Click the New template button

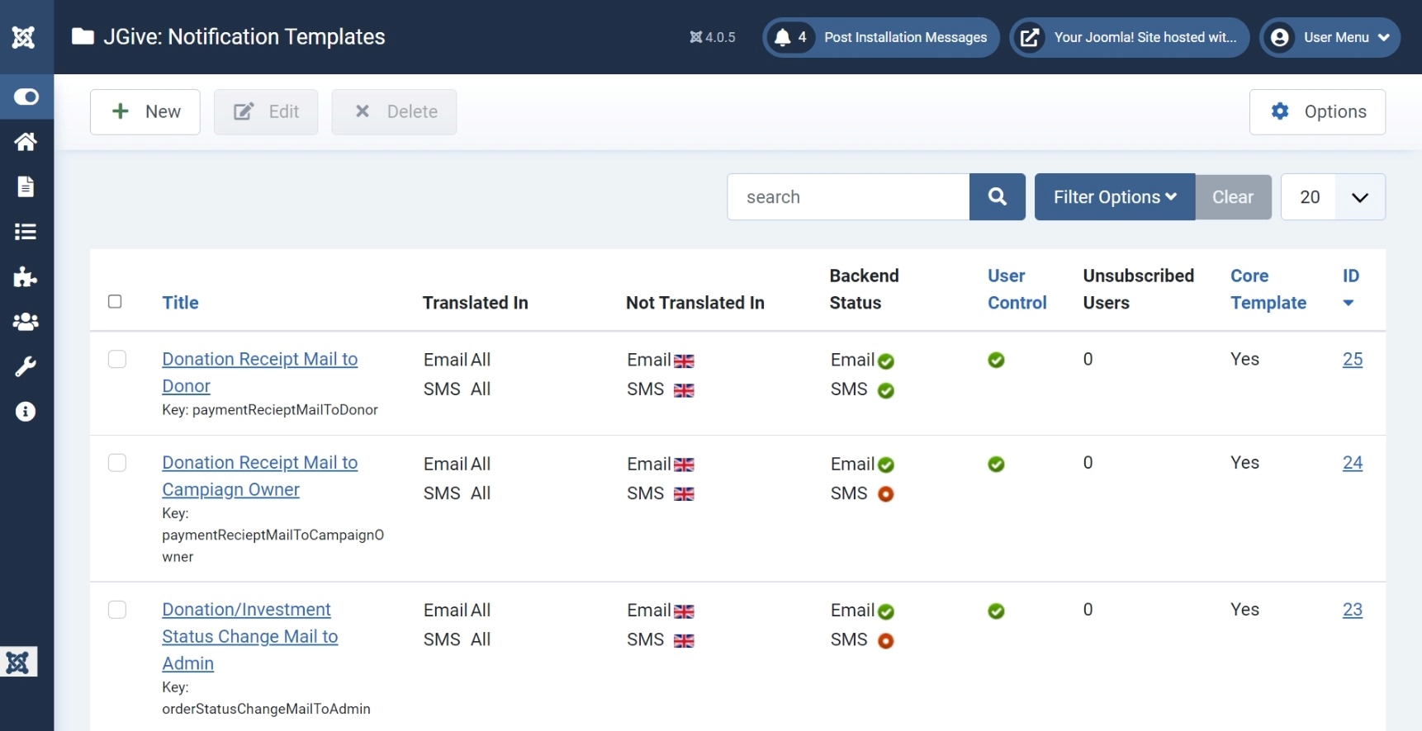coord(145,112)
